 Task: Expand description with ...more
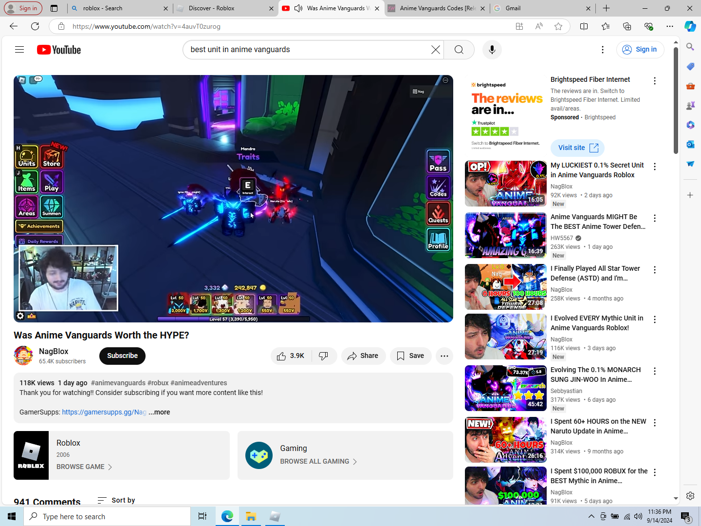[x=159, y=412]
